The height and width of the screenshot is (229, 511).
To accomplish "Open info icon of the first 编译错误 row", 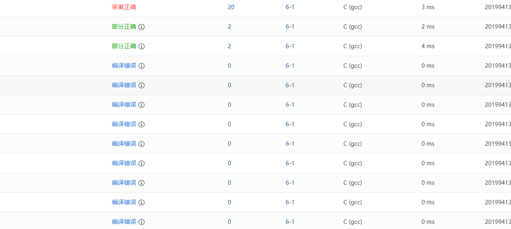I will click(142, 66).
